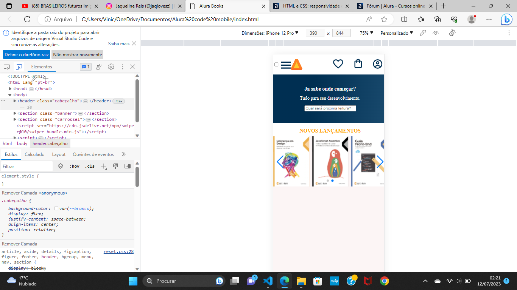This screenshot has width=517, height=290.
Task: Toggle rendering emulations paintbrush icon
Action: [116, 166]
